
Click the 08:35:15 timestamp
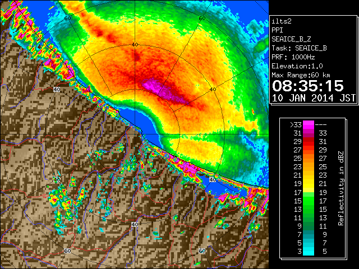[308, 86]
